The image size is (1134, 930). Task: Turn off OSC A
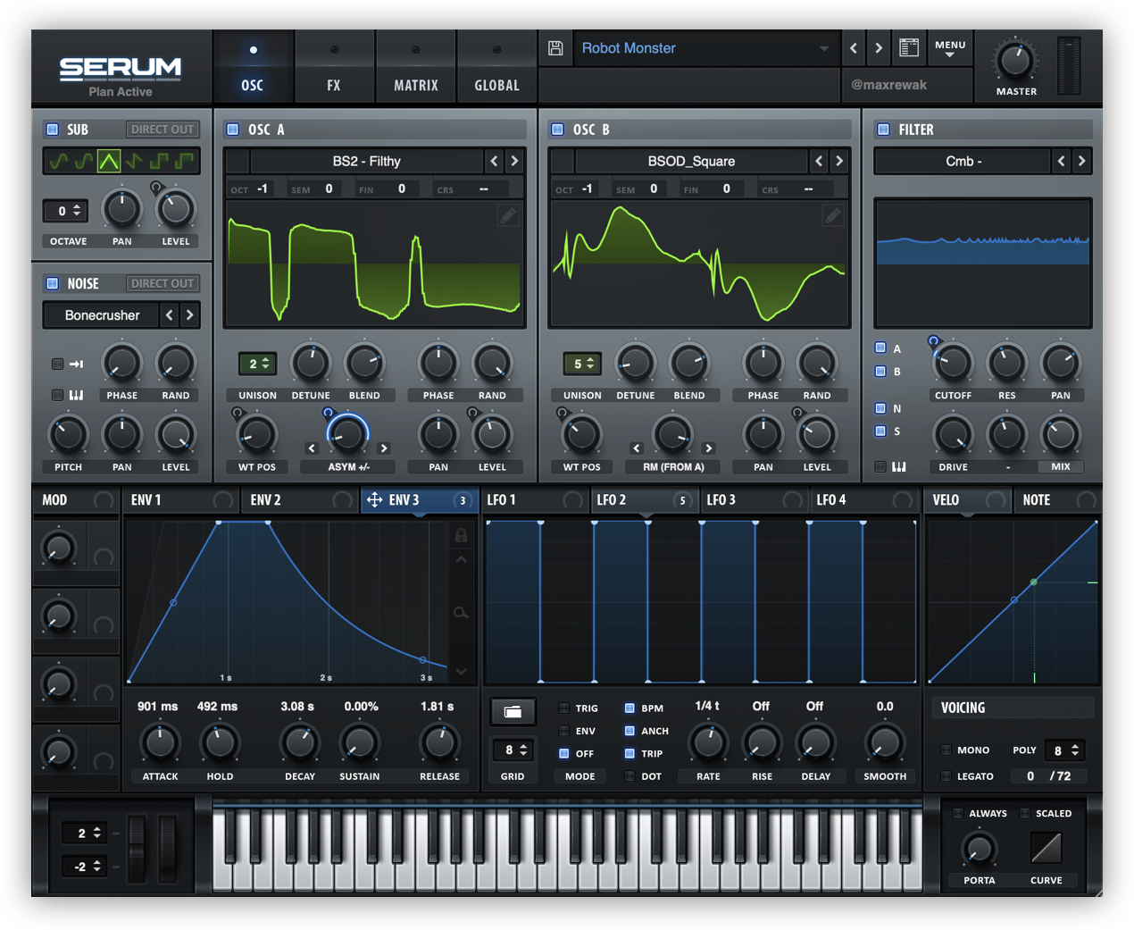coord(233,130)
